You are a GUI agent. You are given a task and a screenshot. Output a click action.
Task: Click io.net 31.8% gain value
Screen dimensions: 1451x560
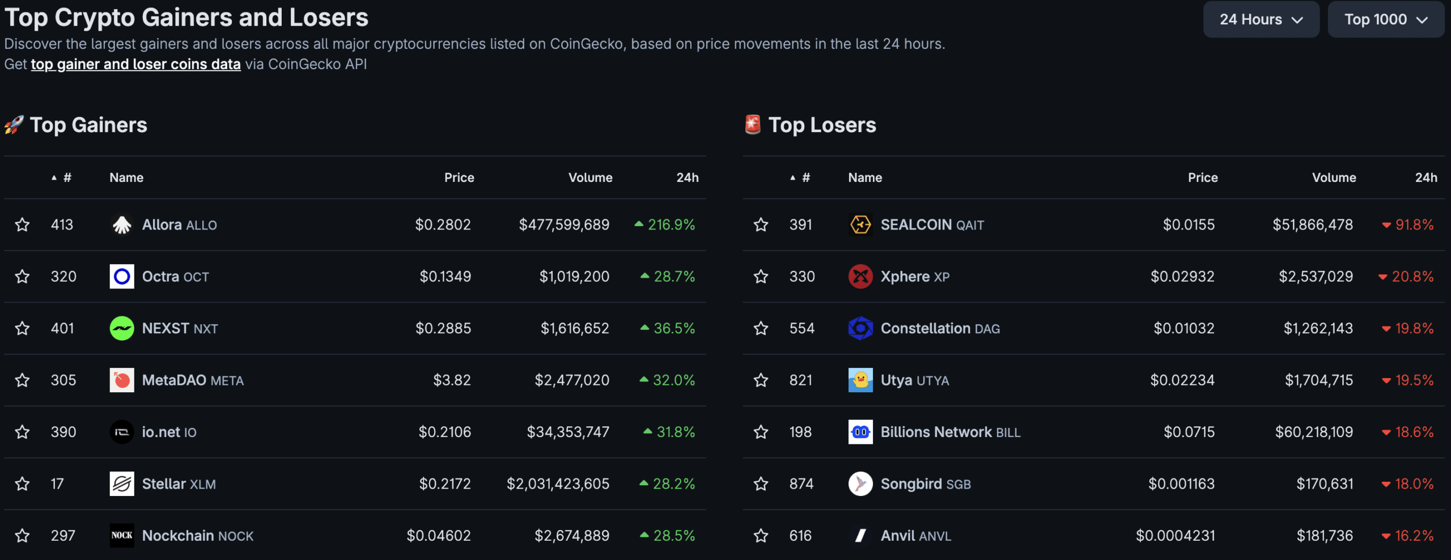pyautogui.click(x=669, y=432)
